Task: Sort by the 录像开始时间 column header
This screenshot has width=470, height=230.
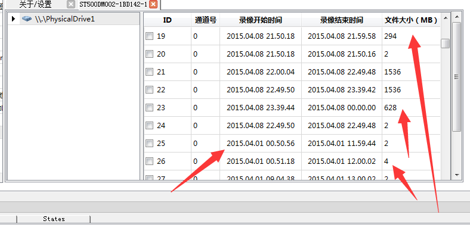Action: coord(261,20)
